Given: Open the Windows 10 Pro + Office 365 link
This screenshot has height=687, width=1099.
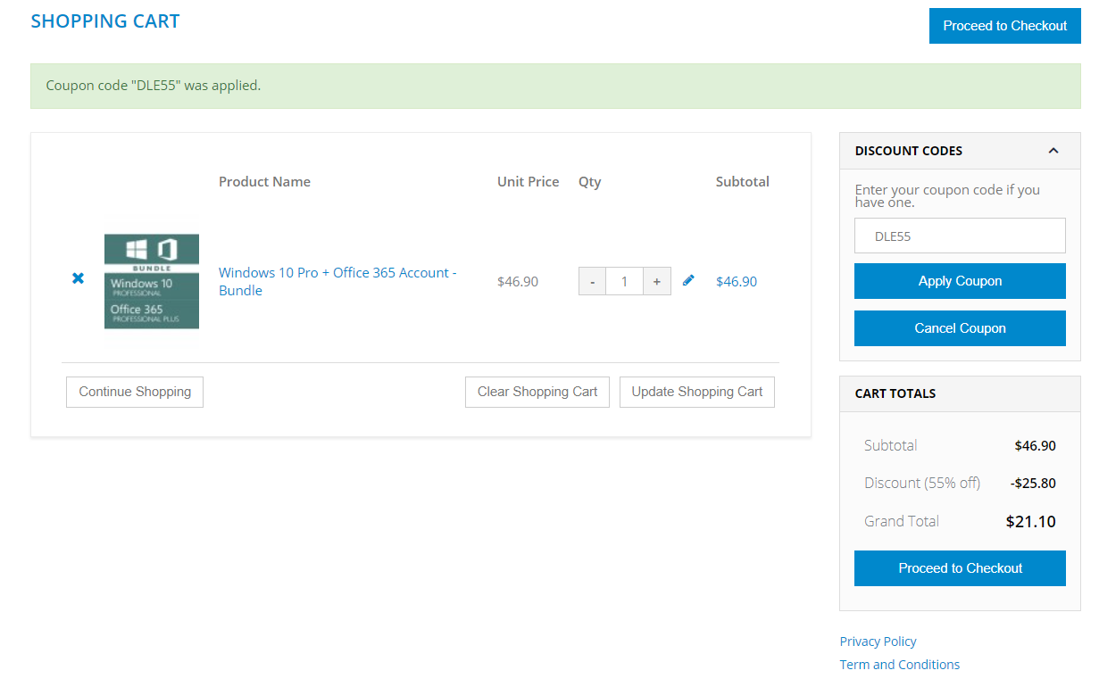Looking at the screenshot, I should [x=337, y=281].
